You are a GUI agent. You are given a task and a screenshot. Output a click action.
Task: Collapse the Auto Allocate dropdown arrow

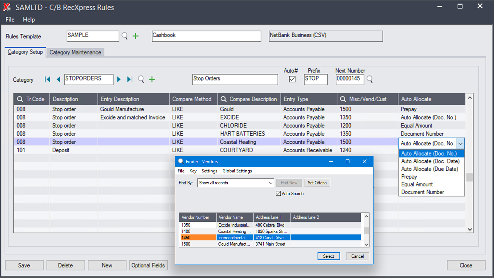coord(461,143)
